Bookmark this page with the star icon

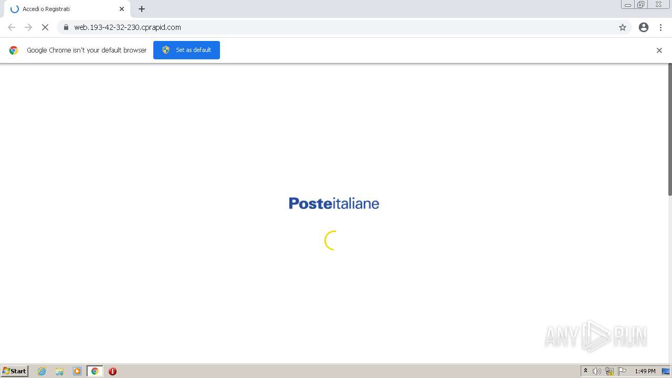623,27
